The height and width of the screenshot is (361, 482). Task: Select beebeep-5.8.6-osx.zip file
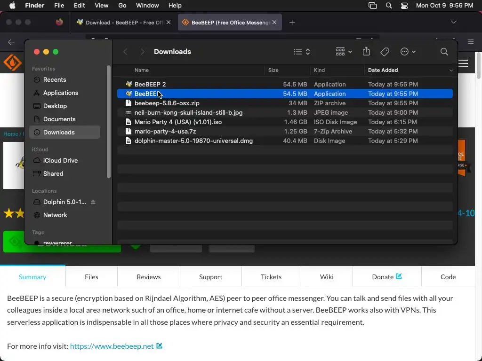(x=285, y=103)
